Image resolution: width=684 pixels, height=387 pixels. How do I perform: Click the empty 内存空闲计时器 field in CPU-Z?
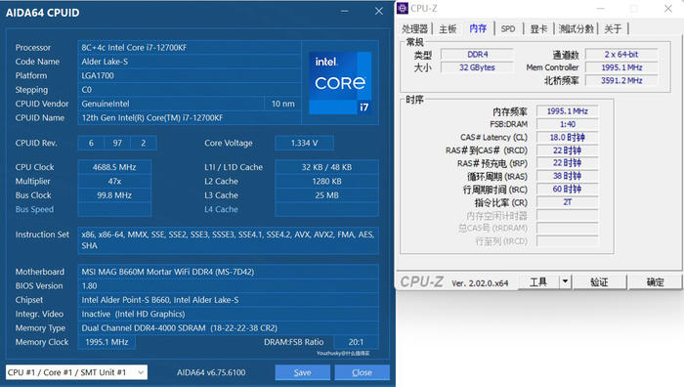click(567, 216)
